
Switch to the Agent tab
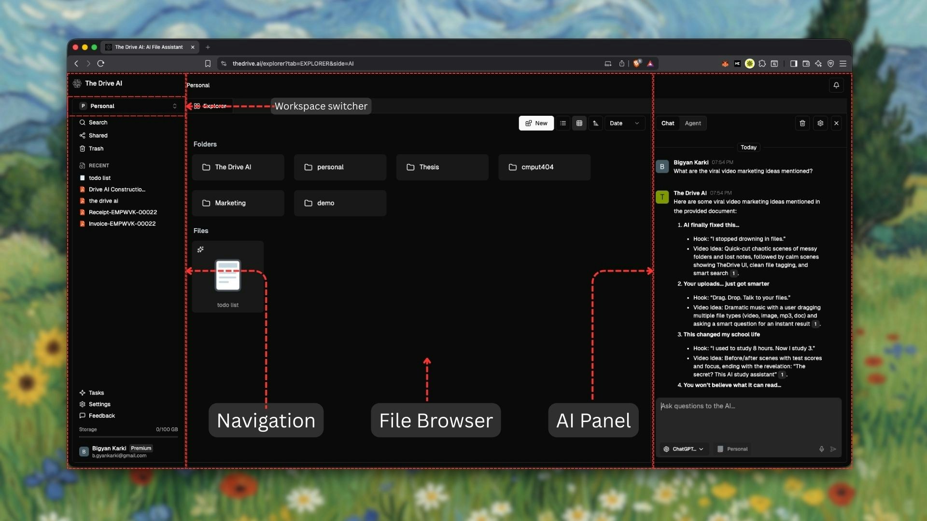(x=693, y=123)
